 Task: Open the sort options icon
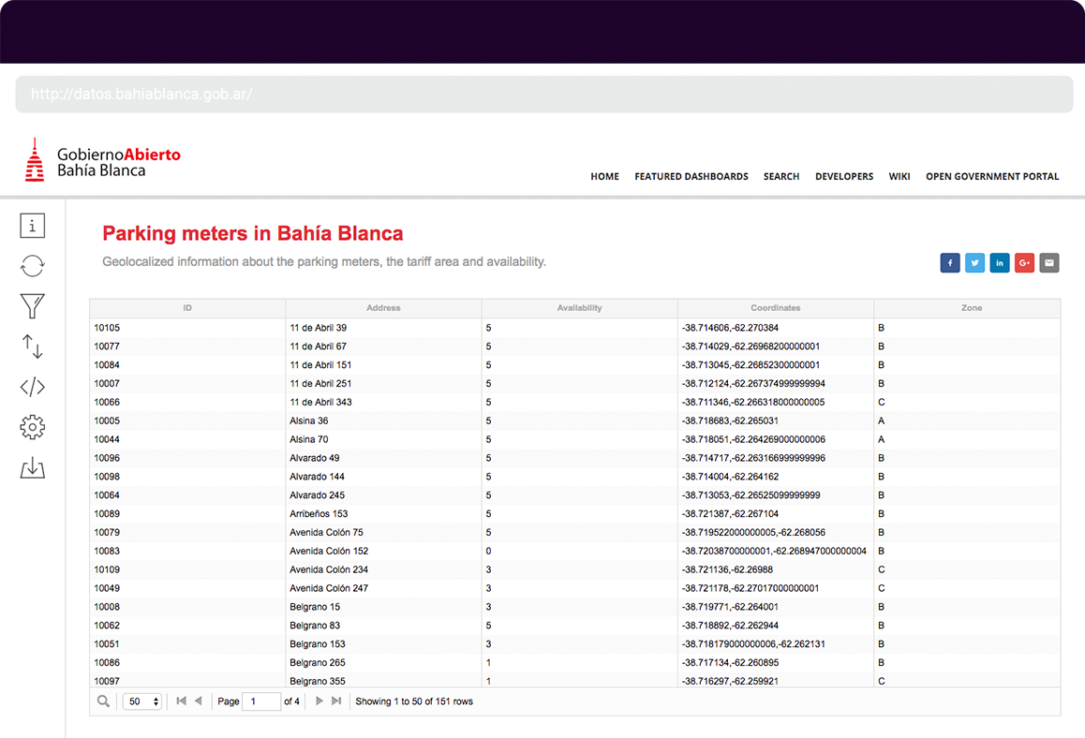click(x=32, y=347)
